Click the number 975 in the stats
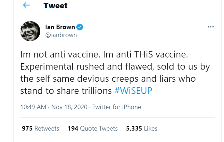224x142 pixels. coord(27,128)
